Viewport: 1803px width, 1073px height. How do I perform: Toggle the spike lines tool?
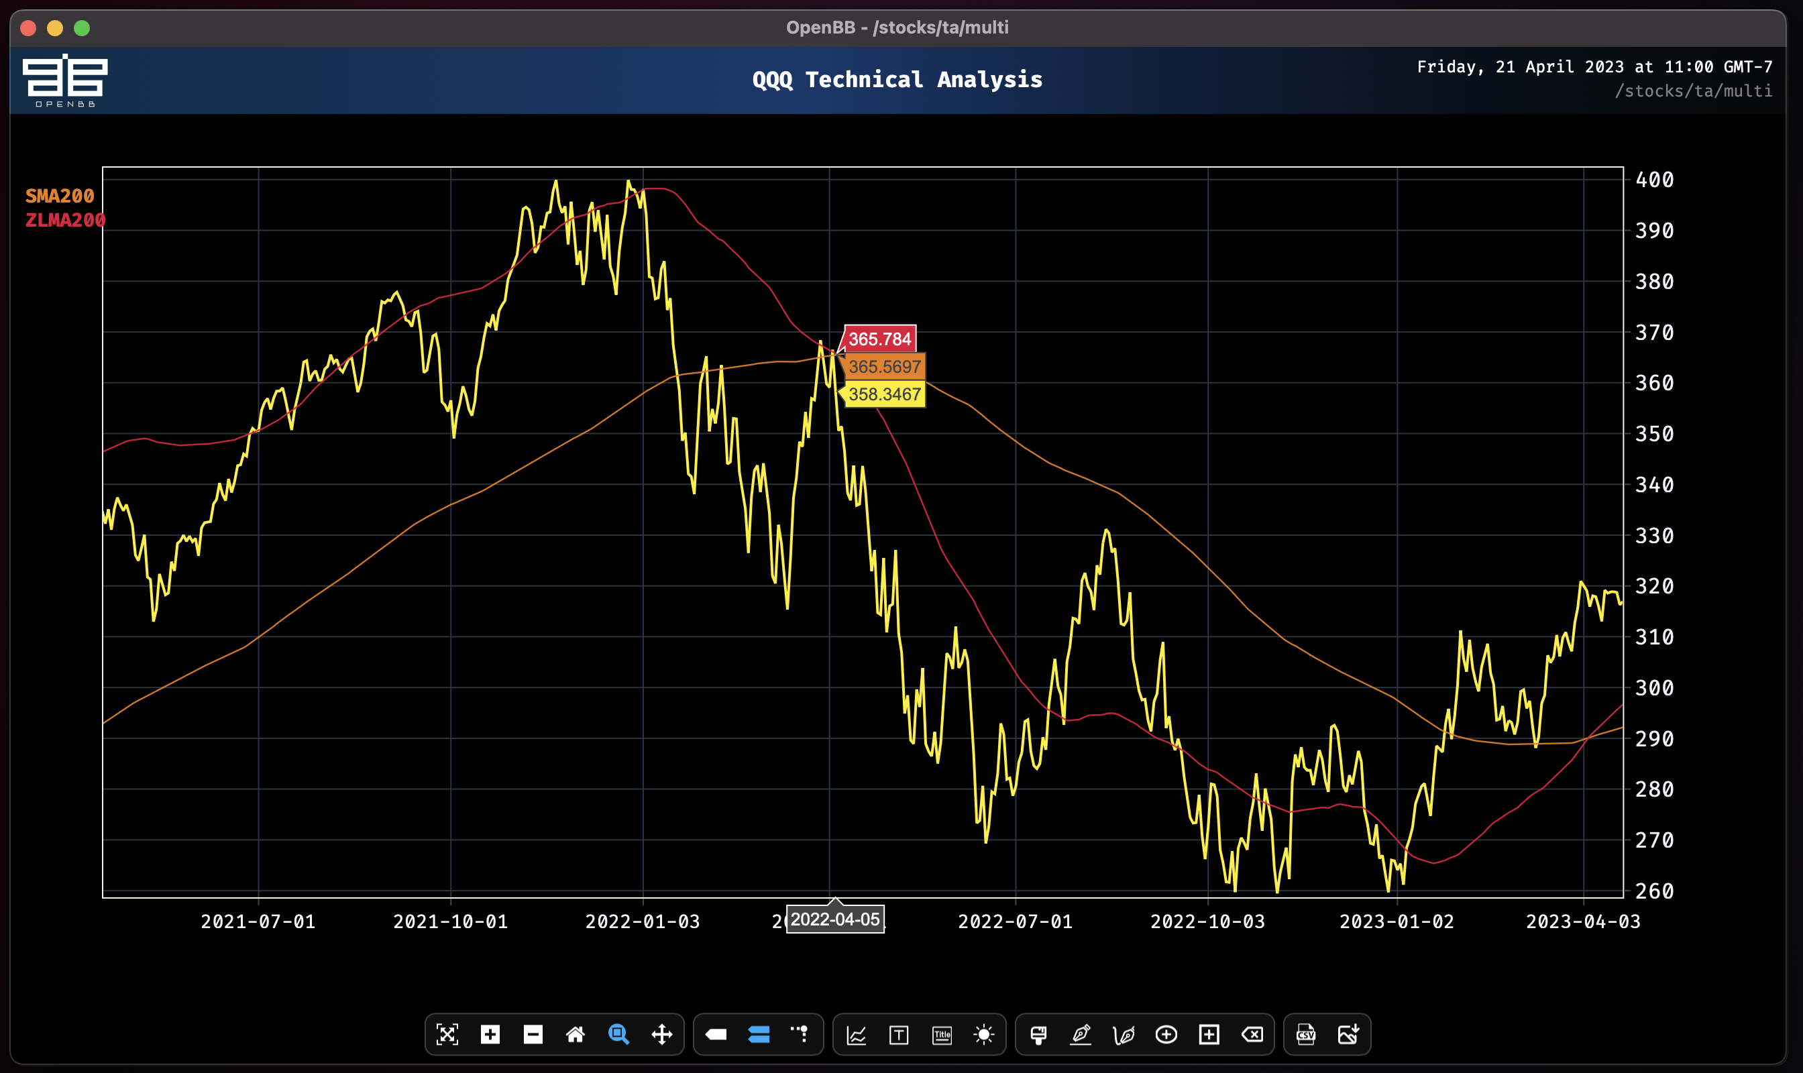click(800, 1035)
